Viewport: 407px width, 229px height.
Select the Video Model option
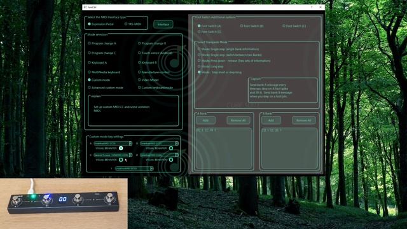coord(148,80)
